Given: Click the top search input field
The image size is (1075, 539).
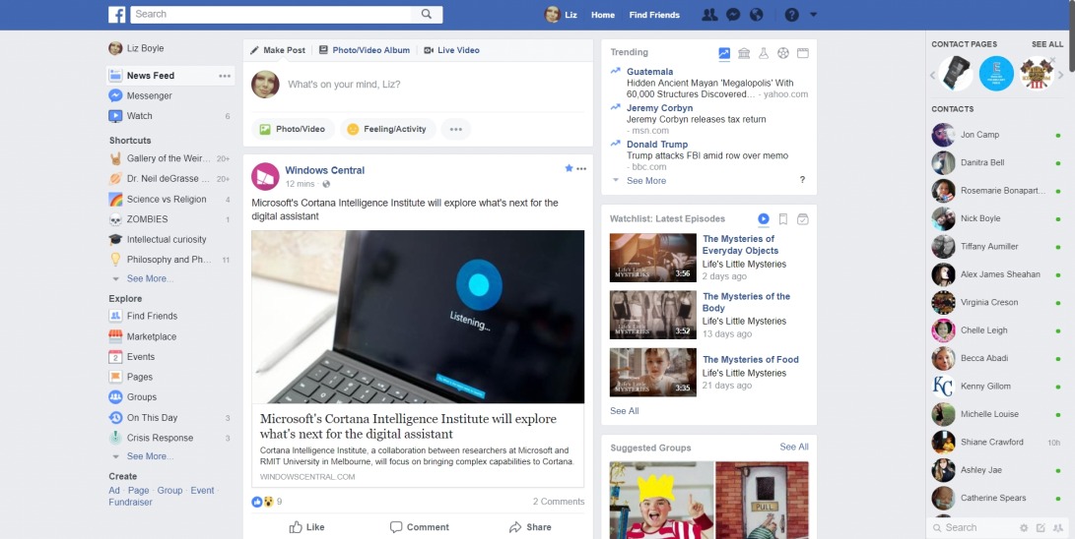Looking at the screenshot, I should (271, 15).
